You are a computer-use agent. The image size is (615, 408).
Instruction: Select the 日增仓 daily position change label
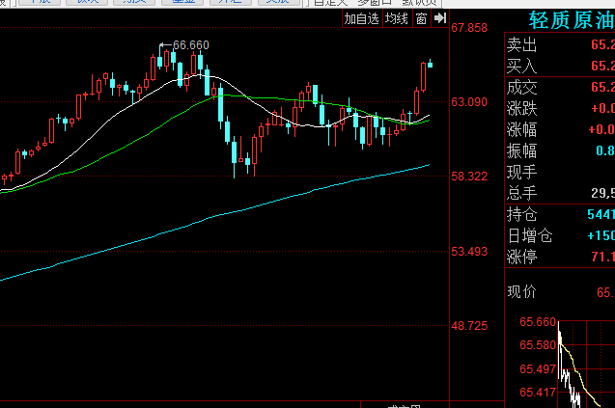530,236
